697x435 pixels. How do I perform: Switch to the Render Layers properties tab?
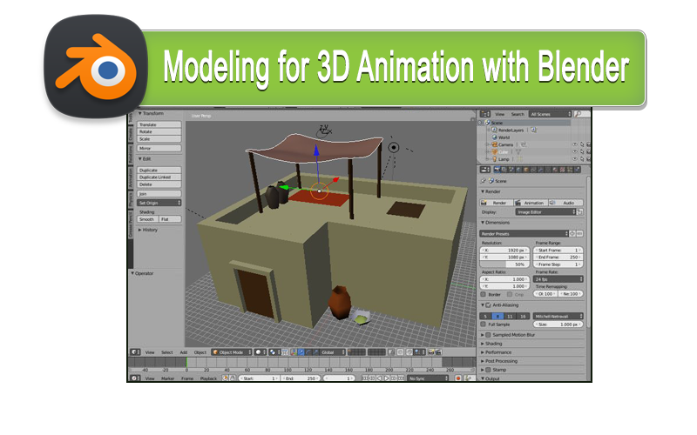coord(504,169)
